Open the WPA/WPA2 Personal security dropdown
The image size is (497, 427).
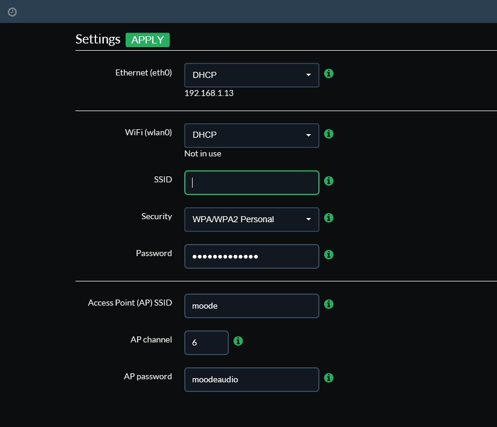[x=252, y=219]
